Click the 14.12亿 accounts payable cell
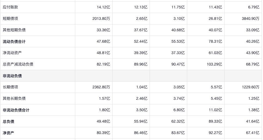 point(103,7)
